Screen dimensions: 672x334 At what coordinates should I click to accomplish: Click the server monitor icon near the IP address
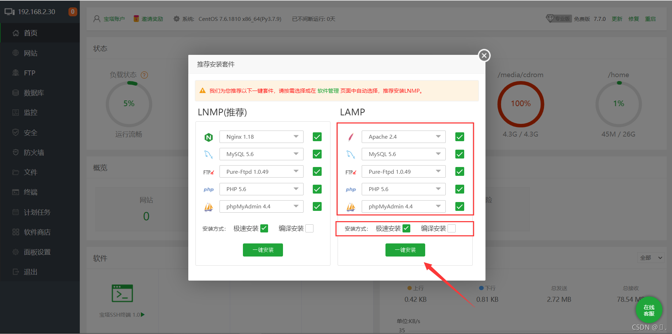[9, 12]
